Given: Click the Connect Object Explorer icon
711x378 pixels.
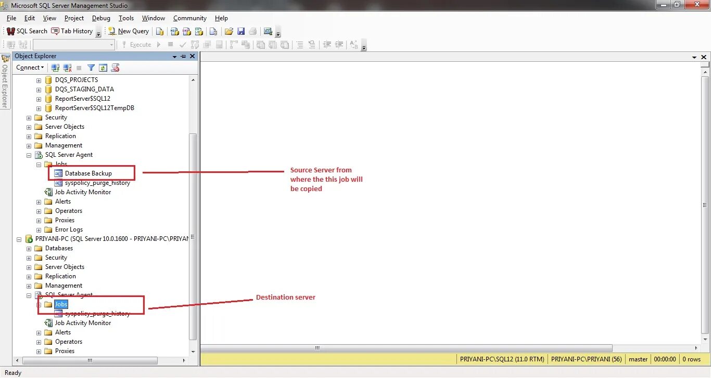Looking at the screenshot, I should pyautogui.click(x=55, y=67).
